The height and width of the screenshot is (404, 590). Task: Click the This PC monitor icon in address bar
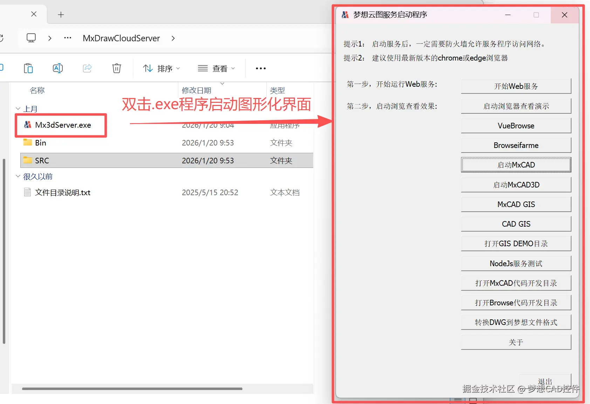(x=31, y=38)
